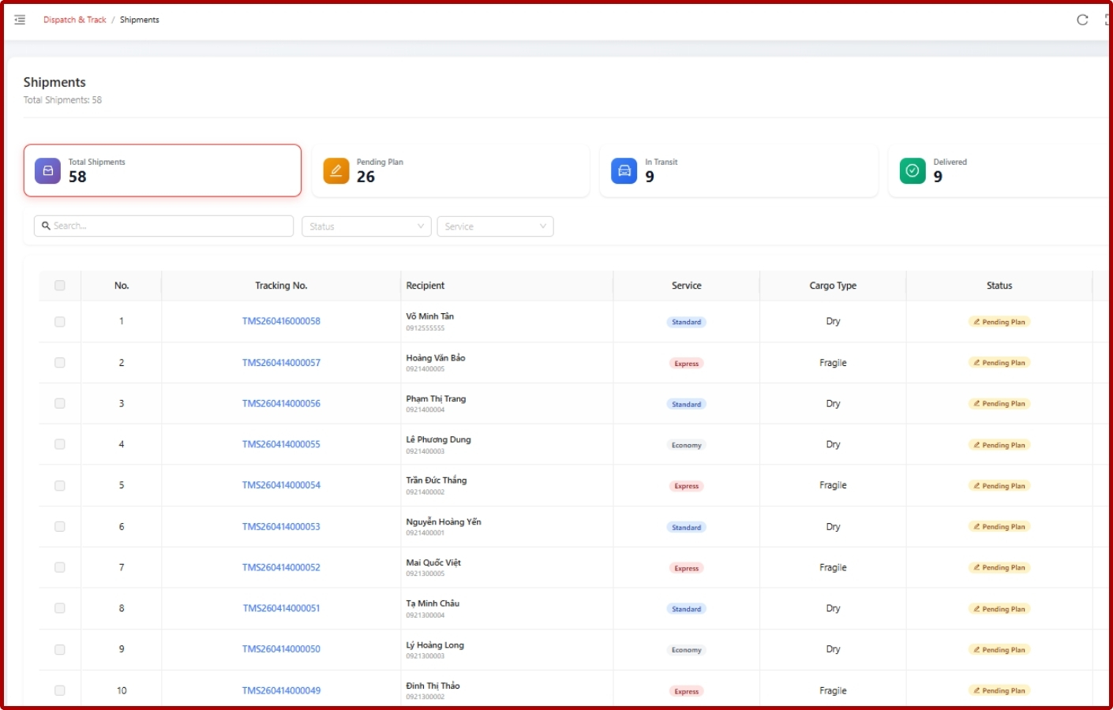The height and width of the screenshot is (710, 1113).
Task: Click the Express service tag for Hoàng Văn Bảo
Action: pos(686,364)
